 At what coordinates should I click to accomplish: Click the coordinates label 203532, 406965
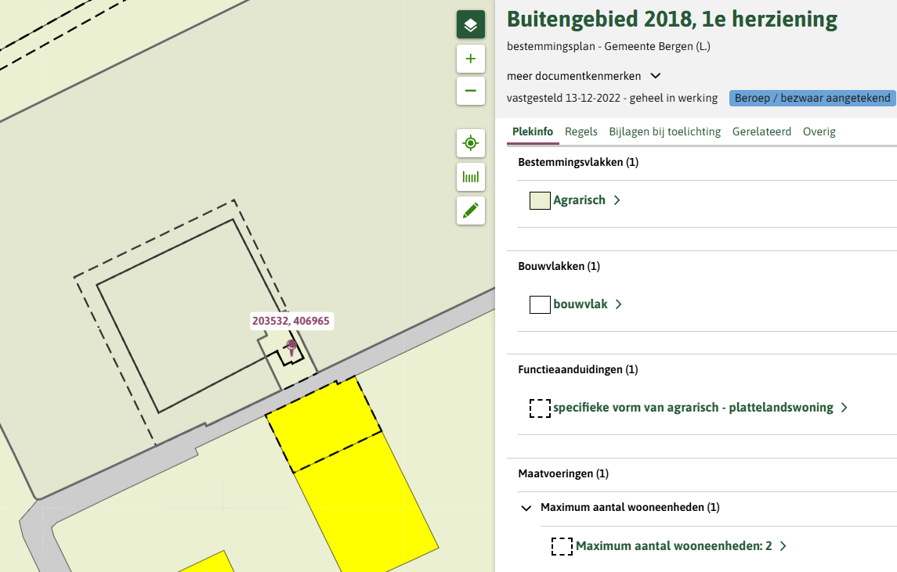[x=291, y=321]
